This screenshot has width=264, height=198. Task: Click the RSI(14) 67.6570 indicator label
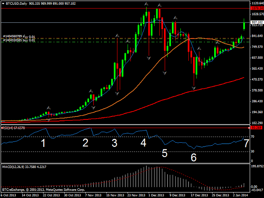point(14,128)
